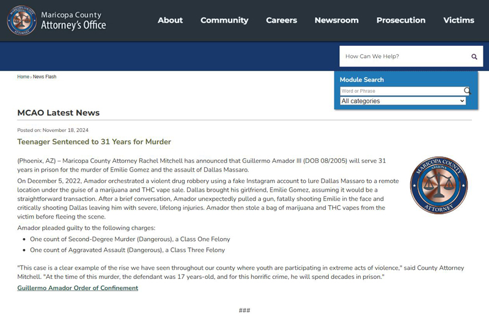Viewport: 489px width, 318px height.
Task: Open the About menu
Action: [x=170, y=20]
